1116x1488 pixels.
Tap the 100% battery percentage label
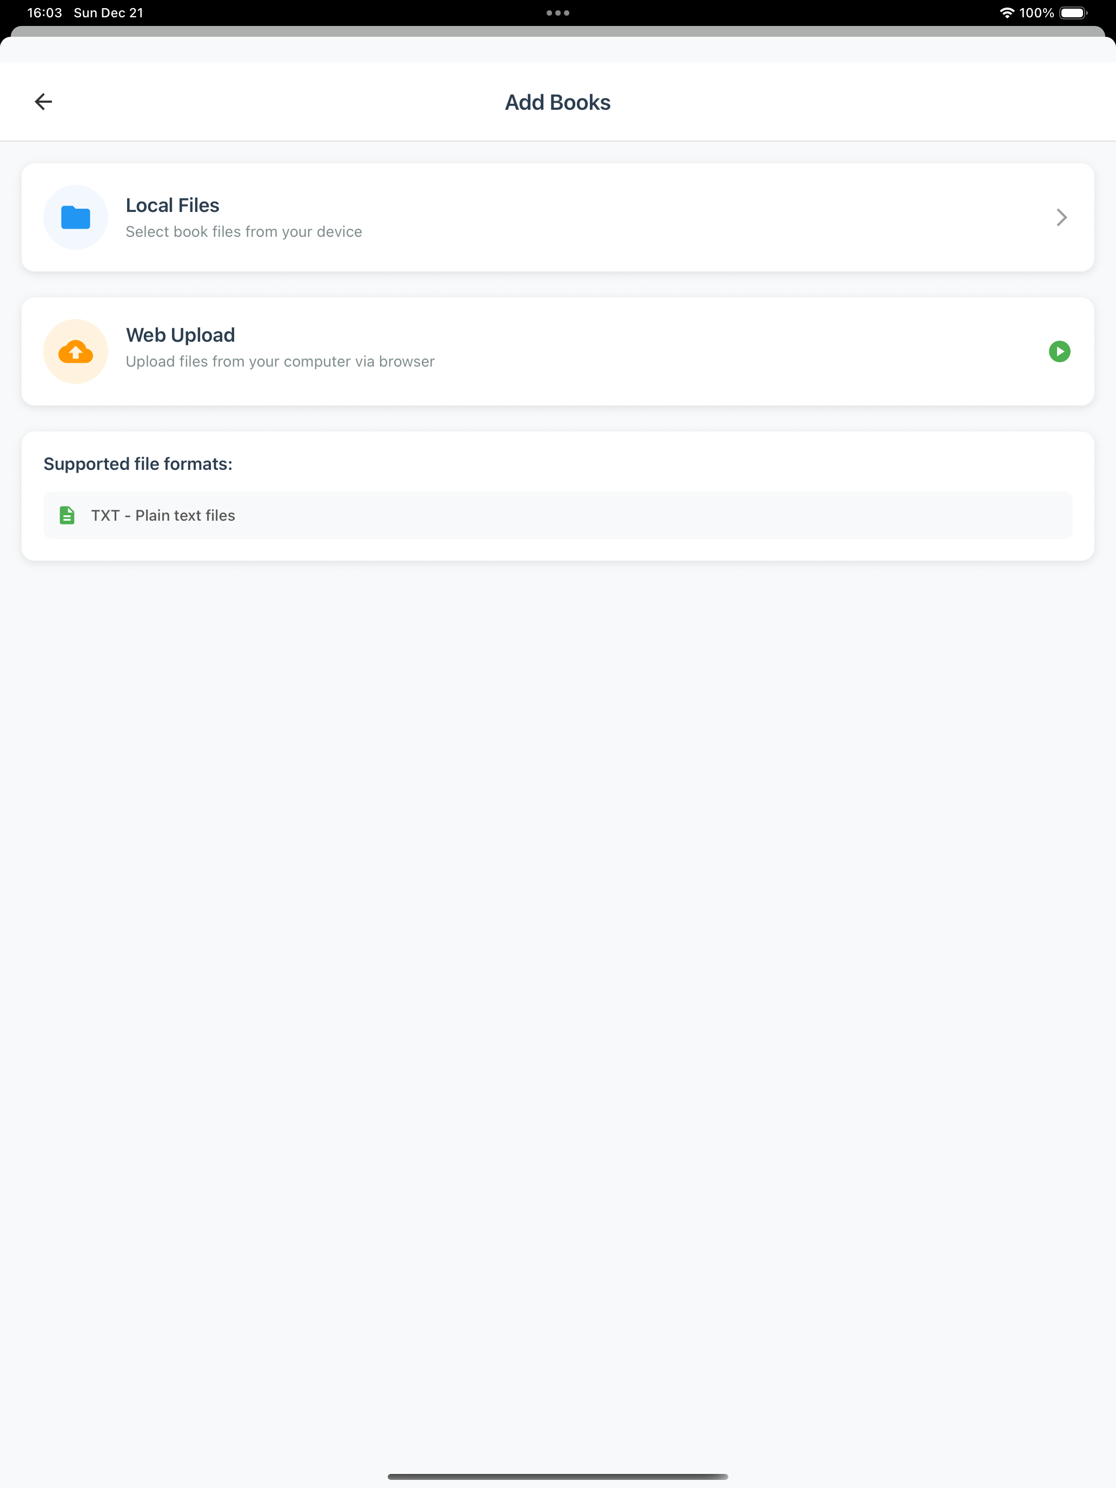1037,11
